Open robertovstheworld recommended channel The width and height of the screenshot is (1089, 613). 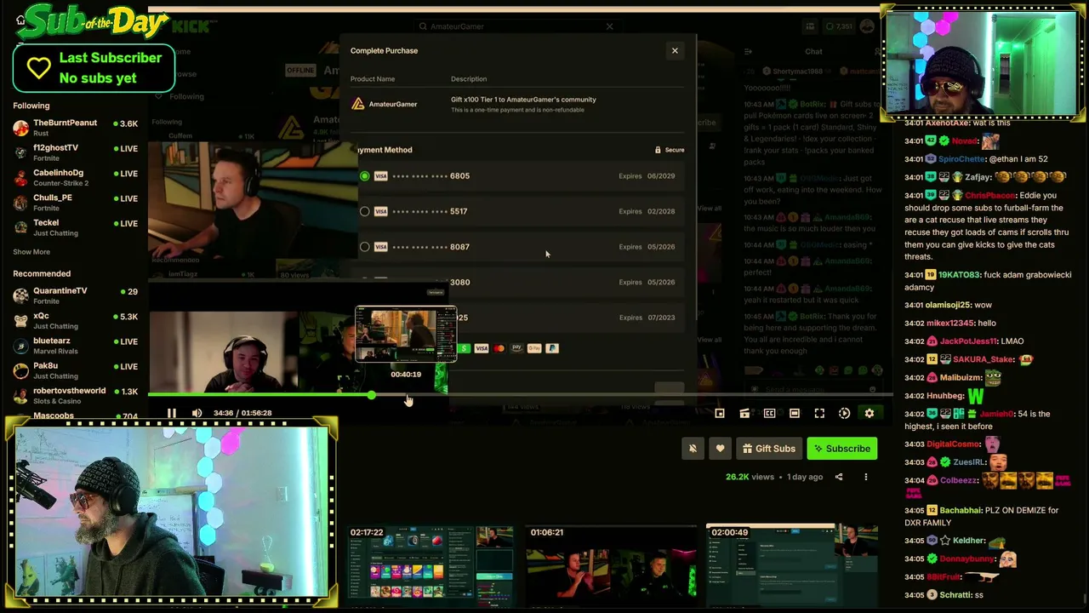75,395
